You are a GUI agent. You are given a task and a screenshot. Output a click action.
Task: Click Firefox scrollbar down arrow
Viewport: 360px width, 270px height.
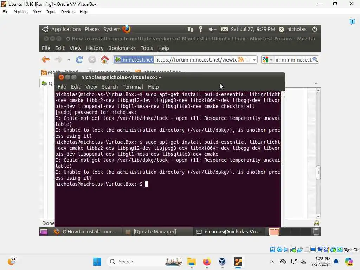tap(318, 216)
